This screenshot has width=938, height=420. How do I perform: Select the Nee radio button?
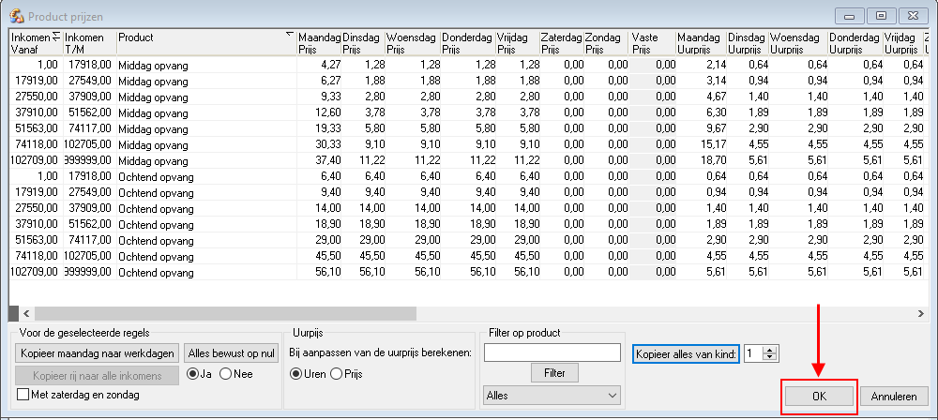click(x=226, y=375)
